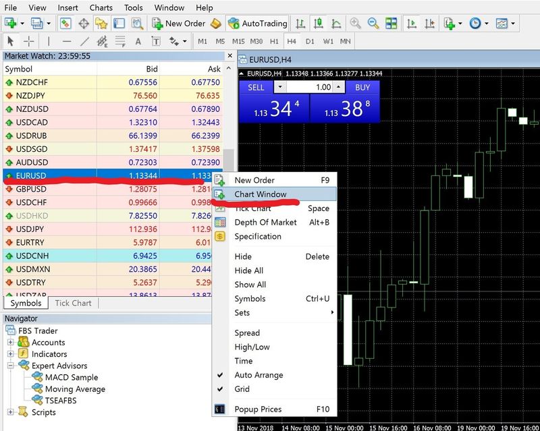
Task: Toggle the Market Watch window icon
Action: pos(65,23)
